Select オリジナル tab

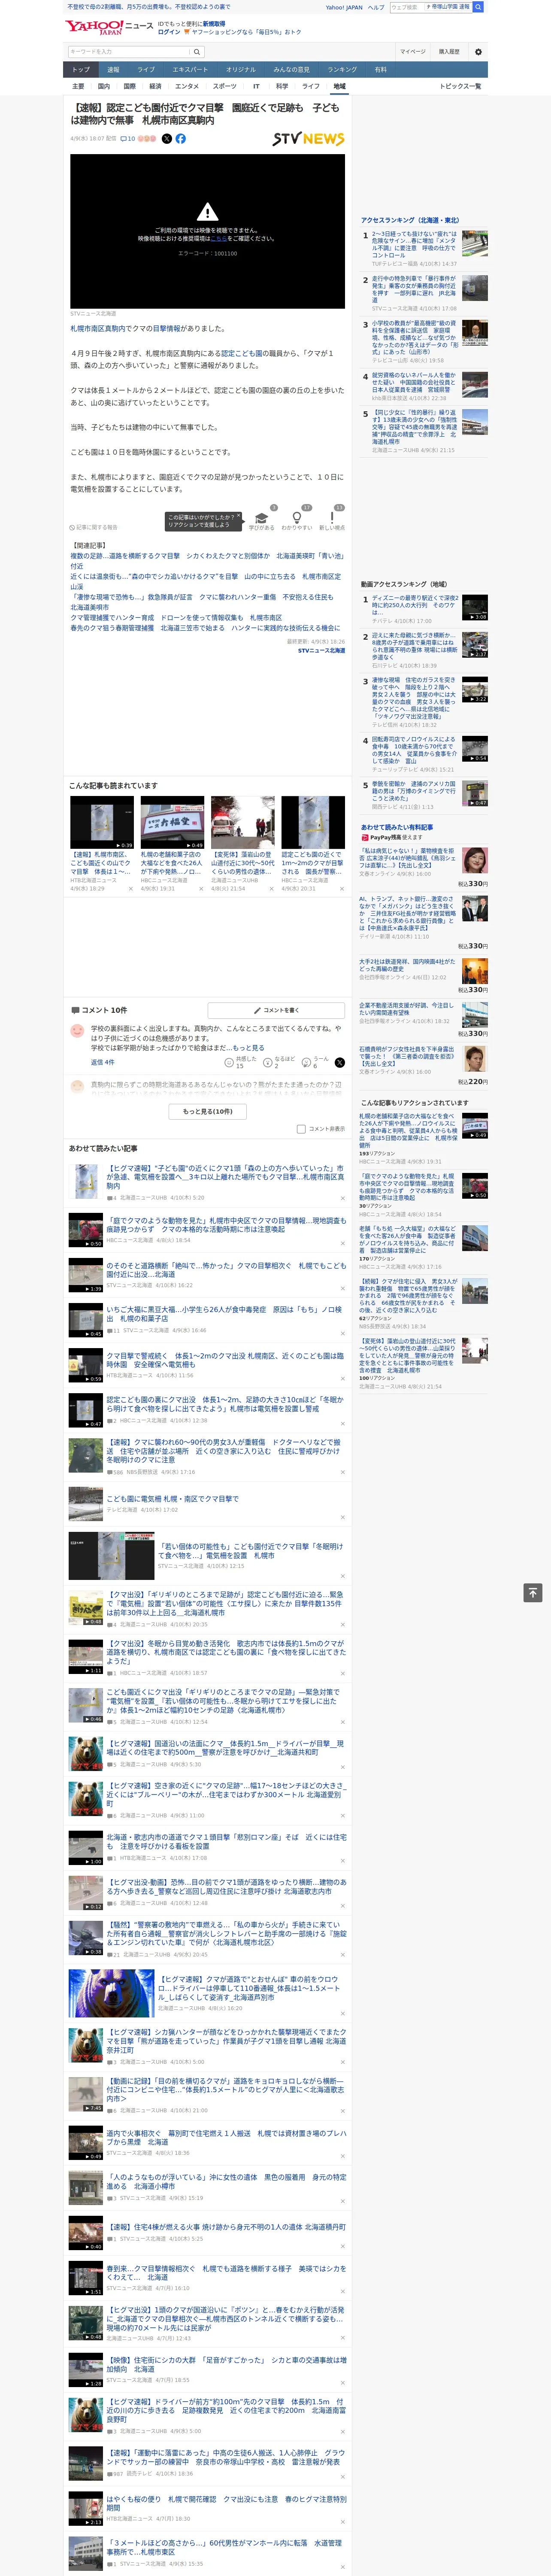pyautogui.click(x=241, y=70)
